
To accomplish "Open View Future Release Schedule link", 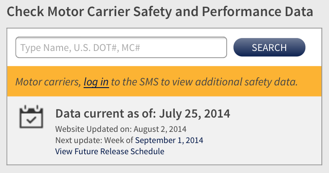I will click(110, 152).
